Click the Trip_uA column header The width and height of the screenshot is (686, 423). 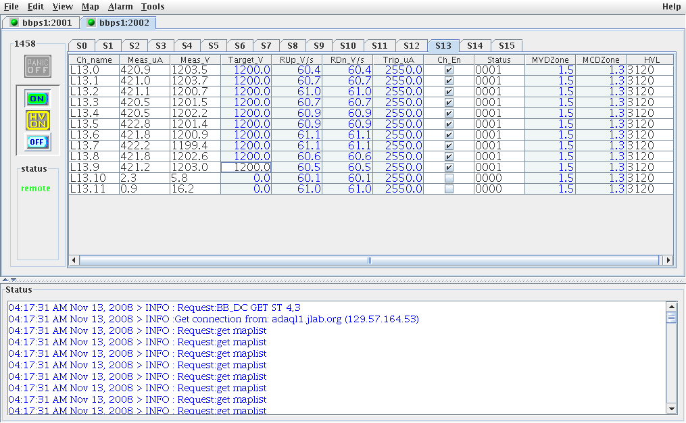pyautogui.click(x=398, y=60)
